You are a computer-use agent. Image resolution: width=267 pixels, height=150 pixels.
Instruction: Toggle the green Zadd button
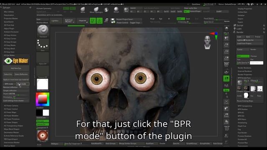point(181,18)
